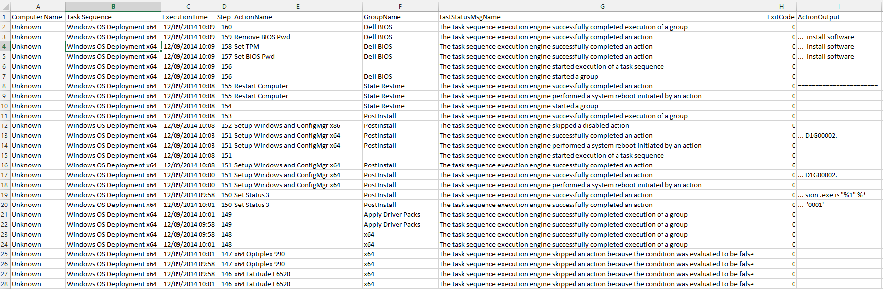The image size is (883, 289).
Task: Click the "Computer Name" header cell
Action: 38,17
